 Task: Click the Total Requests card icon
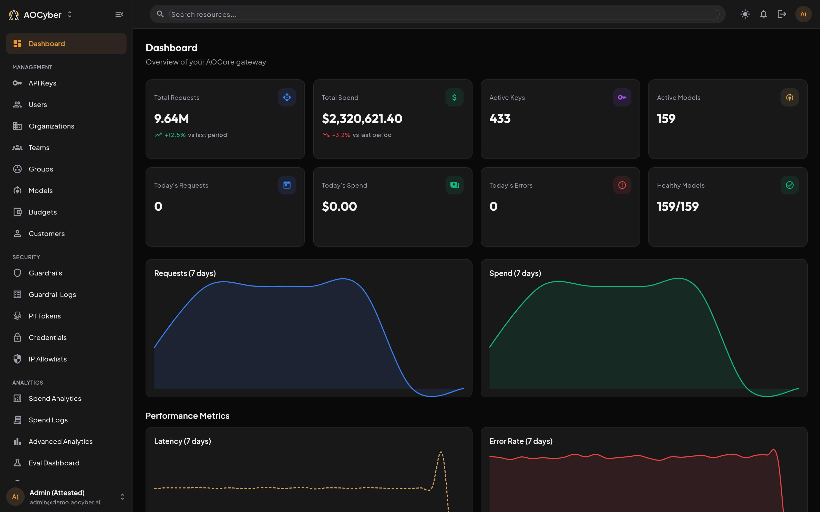(287, 98)
